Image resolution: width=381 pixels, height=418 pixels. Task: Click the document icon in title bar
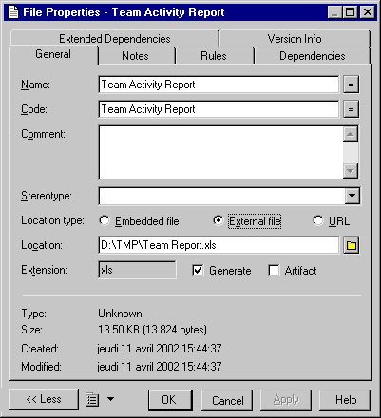tap(13, 12)
